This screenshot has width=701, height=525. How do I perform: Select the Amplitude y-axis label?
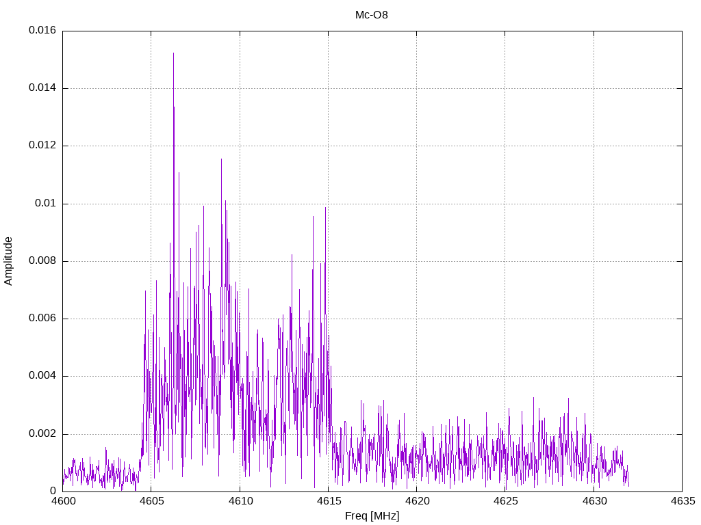point(9,261)
